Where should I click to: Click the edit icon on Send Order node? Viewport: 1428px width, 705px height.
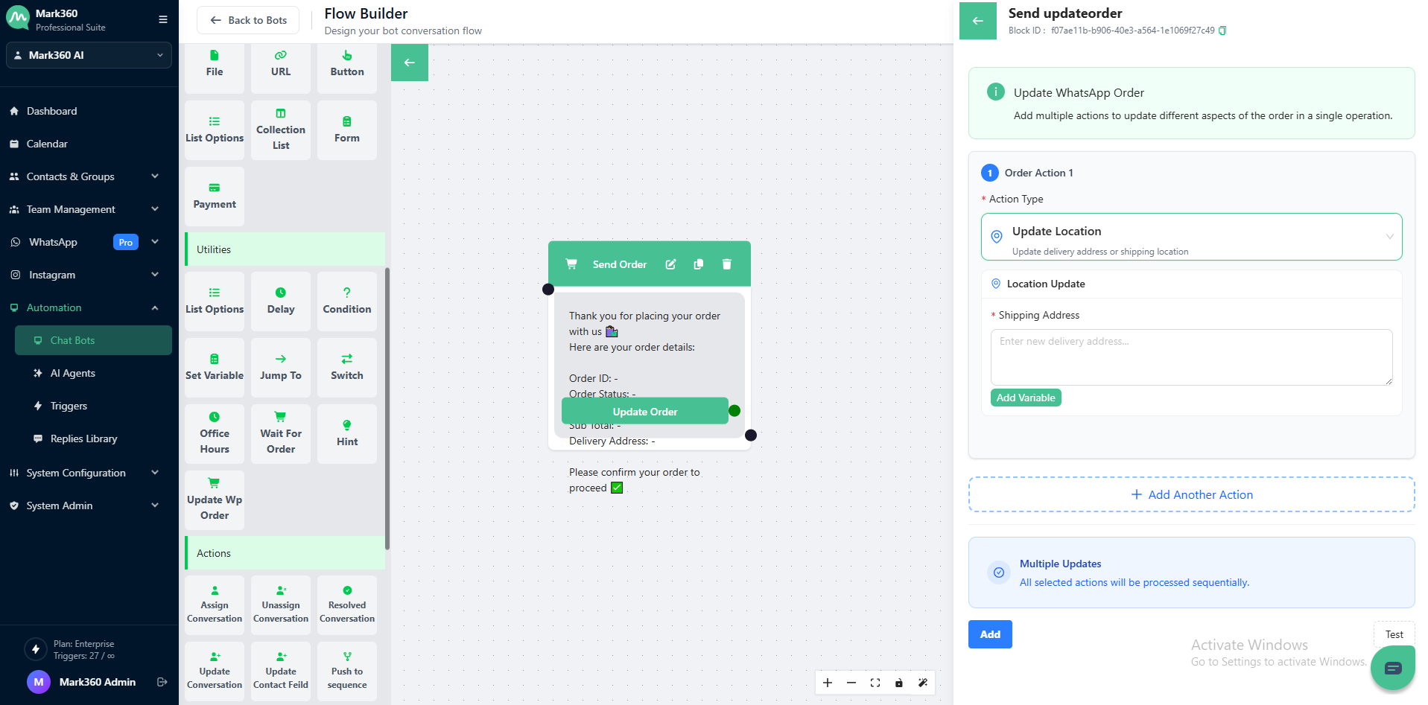670,264
